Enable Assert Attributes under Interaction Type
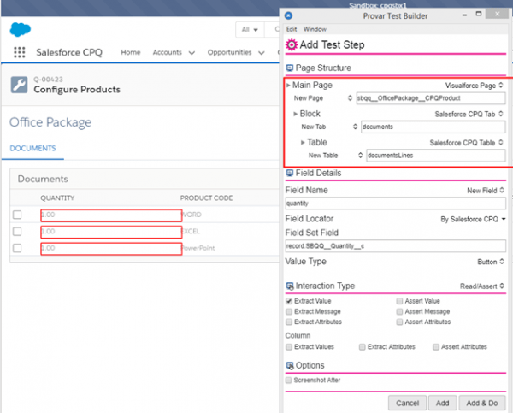Image resolution: width=513 pixels, height=413 pixels. tap(399, 322)
